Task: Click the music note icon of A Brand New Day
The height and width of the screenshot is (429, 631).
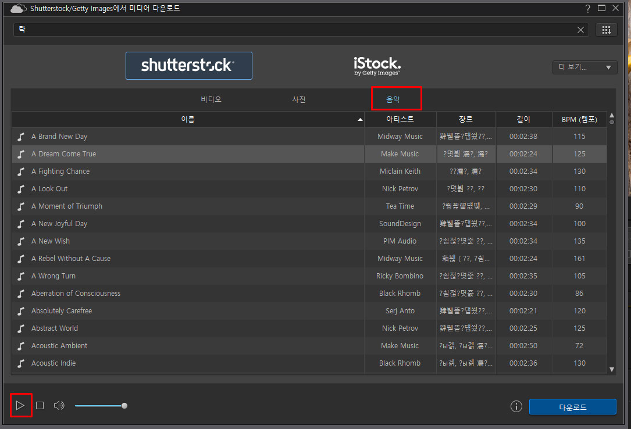Action: tap(21, 137)
